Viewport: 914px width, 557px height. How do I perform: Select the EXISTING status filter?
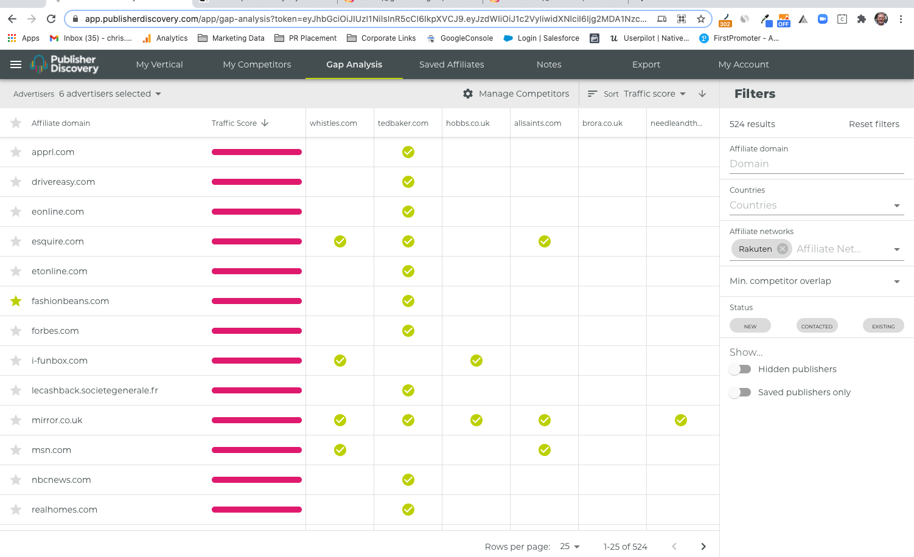pos(883,326)
